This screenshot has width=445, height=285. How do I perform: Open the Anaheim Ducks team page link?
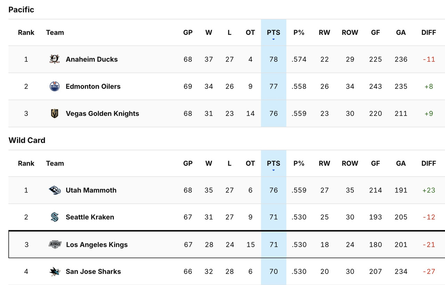click(92, 59)
